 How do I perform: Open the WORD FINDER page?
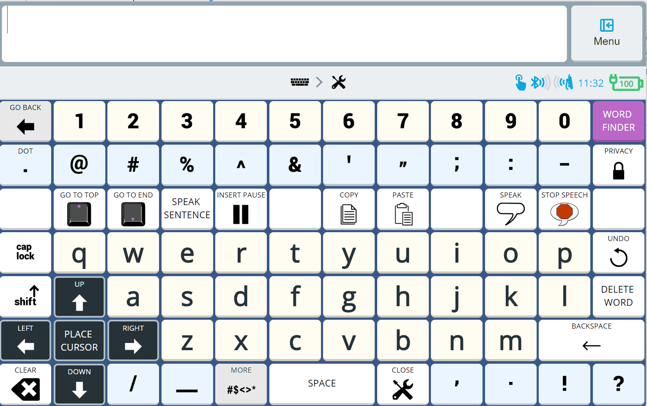click(618, 121)
